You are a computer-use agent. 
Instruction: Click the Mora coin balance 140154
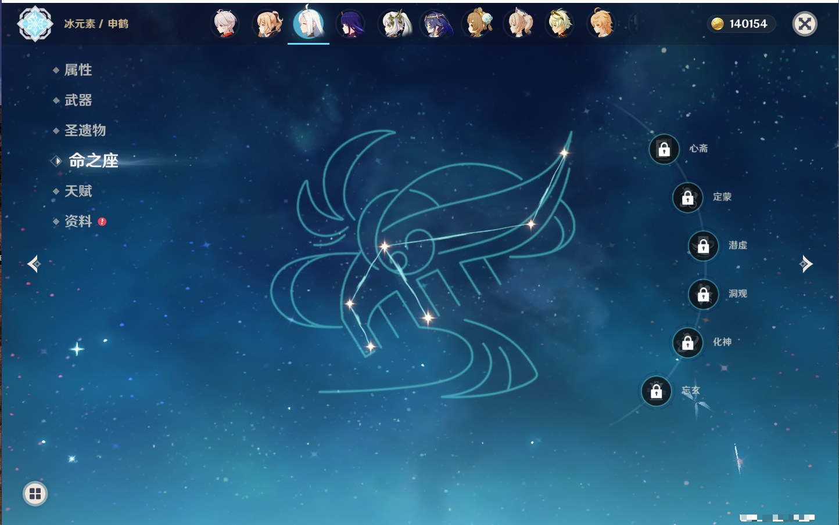741,24
